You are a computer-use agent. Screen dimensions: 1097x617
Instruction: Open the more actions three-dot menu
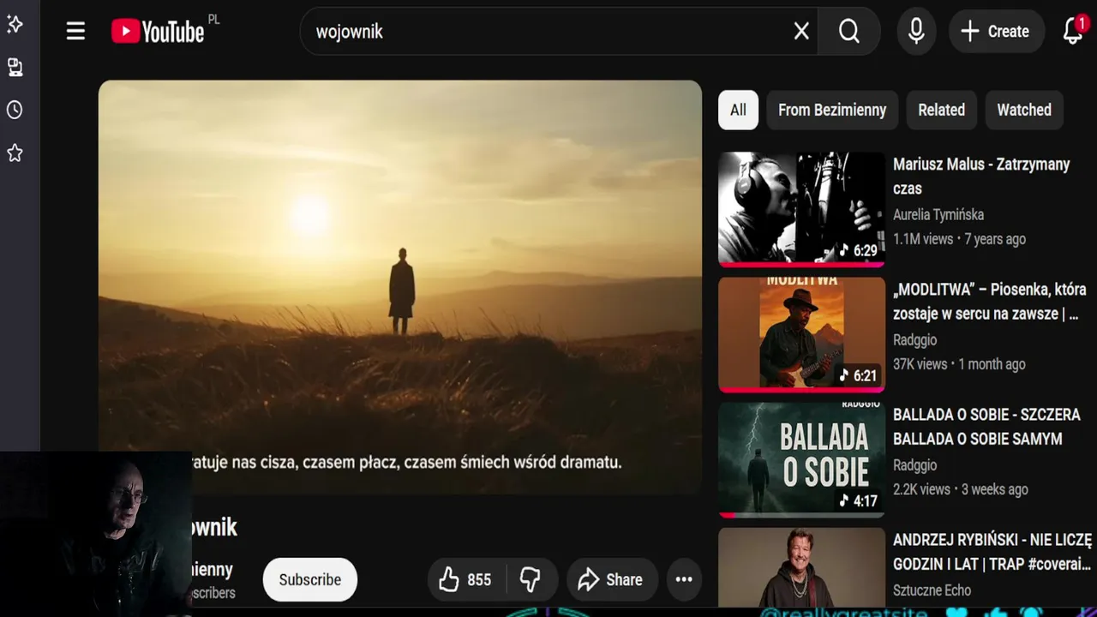pyautogui.click(x=684, y=579)
